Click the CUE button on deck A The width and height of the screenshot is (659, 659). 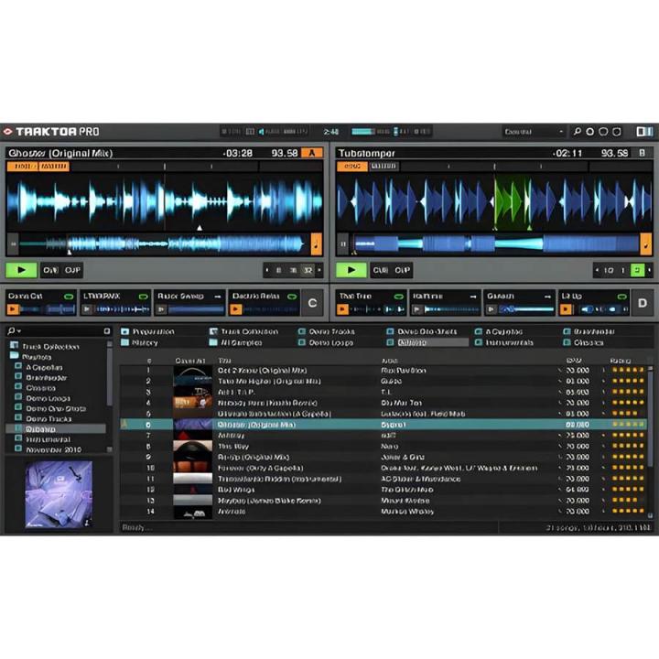(50, 270)
